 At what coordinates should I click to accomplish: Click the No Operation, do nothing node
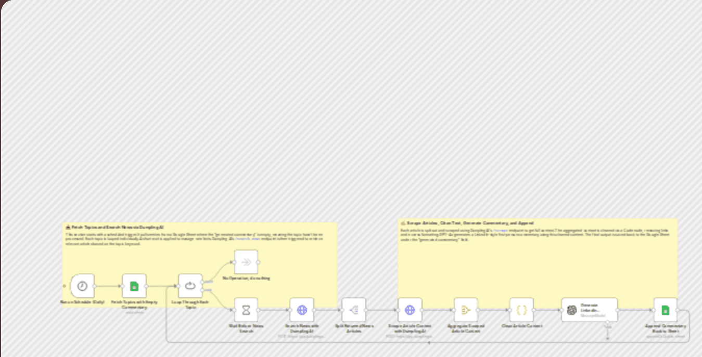click(246, 262)
